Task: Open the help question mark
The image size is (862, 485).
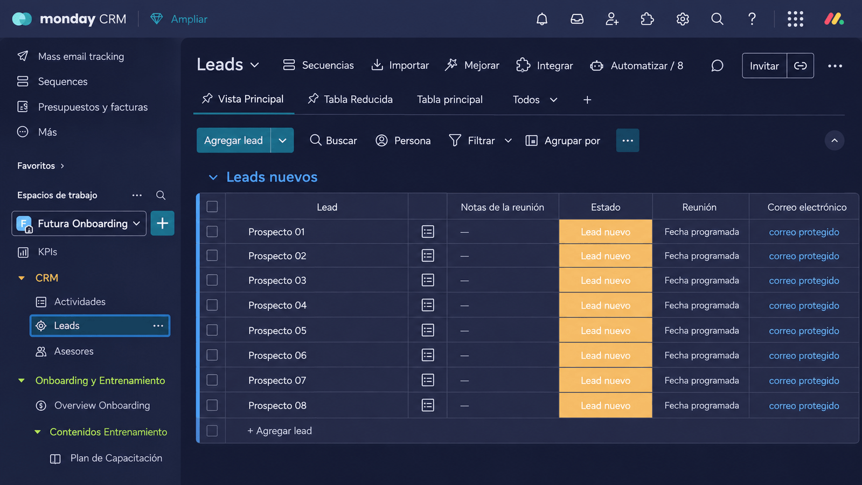Action: [x=752, y=19]
